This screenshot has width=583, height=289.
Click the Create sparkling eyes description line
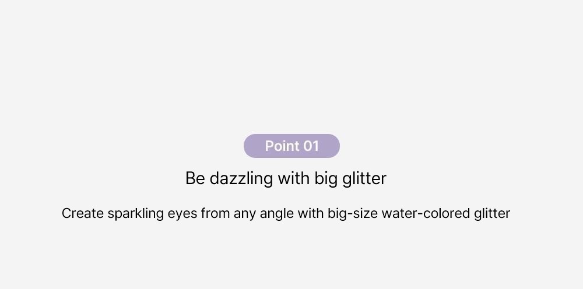click(286, 214)
